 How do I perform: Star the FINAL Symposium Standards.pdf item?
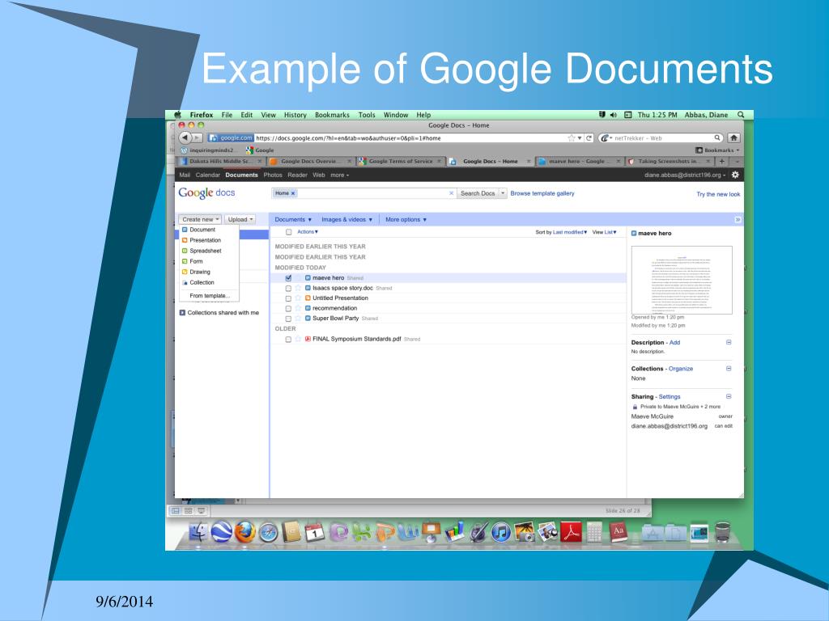(x=298, y=339)
